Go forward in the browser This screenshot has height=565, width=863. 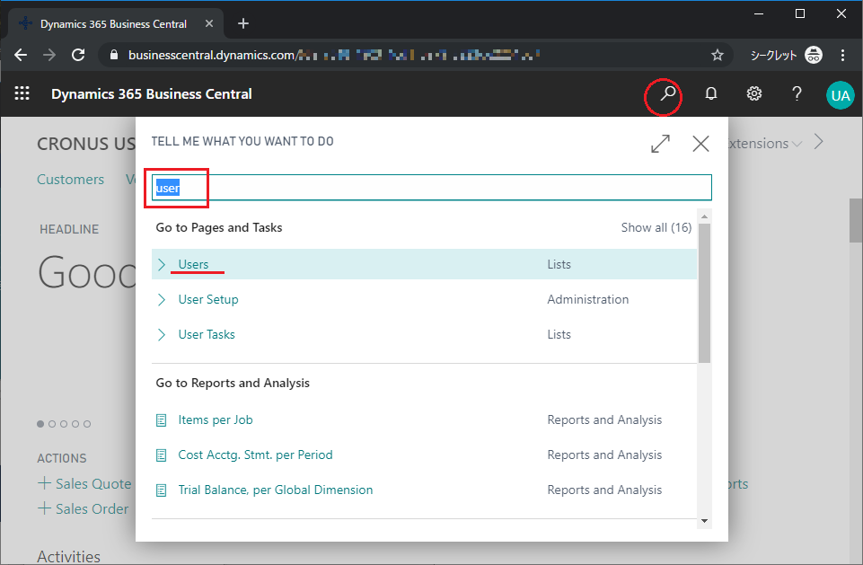point(49,55)
